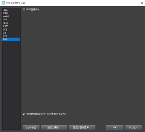Click the リセット(Q) button

point(31,127)
